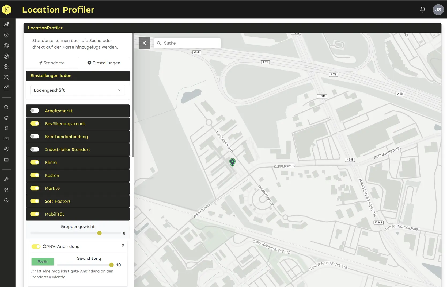
Task: Click the Marie-Curie-Str. label on map
Action: pyautogui.click(x=225, y=142)
